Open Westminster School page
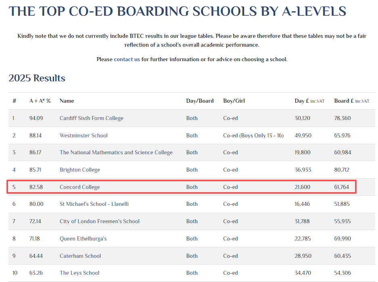 point(84,135)
